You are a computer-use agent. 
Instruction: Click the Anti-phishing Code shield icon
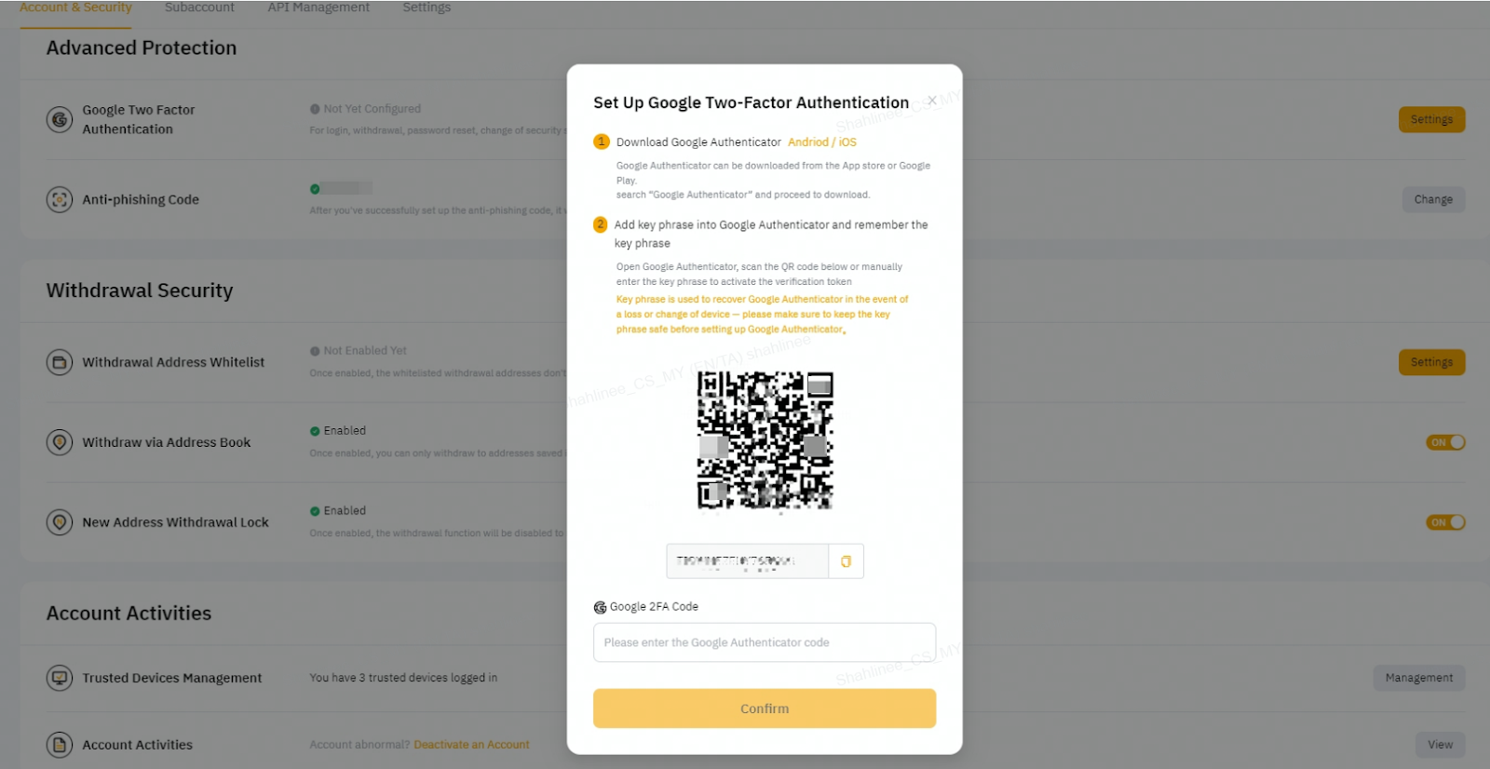tap(60, 199)
